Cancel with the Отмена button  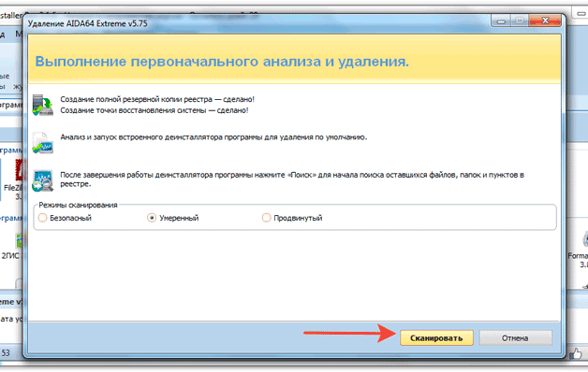coord(515,337)
